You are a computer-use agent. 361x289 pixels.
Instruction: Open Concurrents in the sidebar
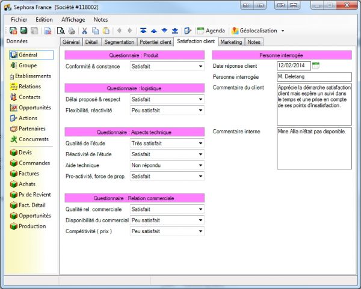[x=29, y=139]
